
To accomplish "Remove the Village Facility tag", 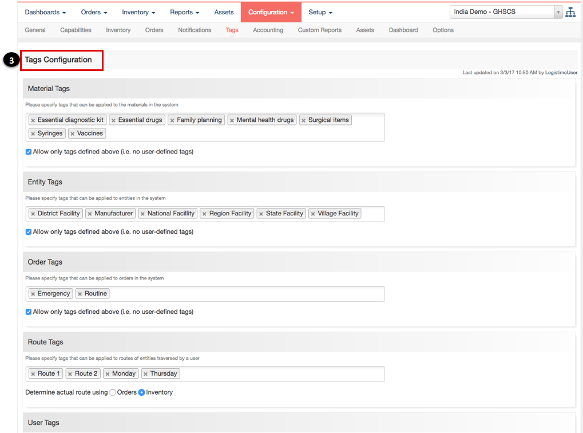I will tap(313, 214).
